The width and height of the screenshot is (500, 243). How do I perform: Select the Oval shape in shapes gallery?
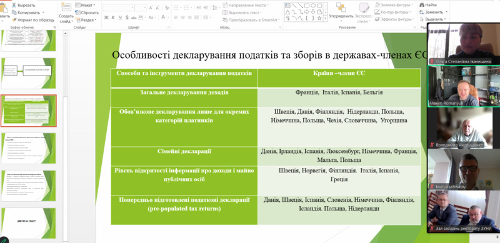[313, 6]
